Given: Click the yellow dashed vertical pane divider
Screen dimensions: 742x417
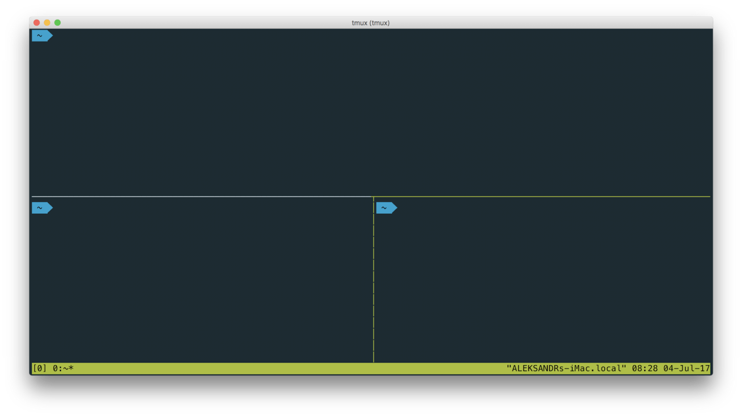Looking at the screenshot, I should point(374,282).
